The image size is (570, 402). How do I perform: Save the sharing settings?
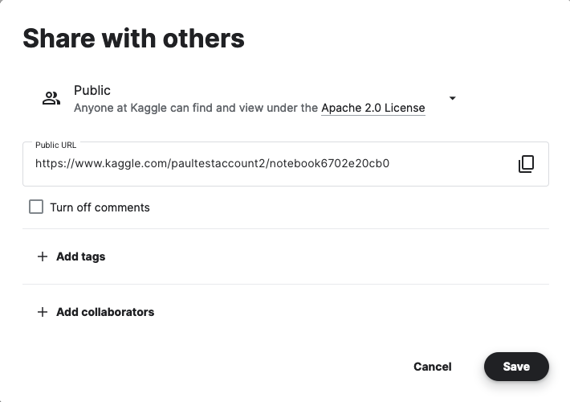tap(516, 367)
